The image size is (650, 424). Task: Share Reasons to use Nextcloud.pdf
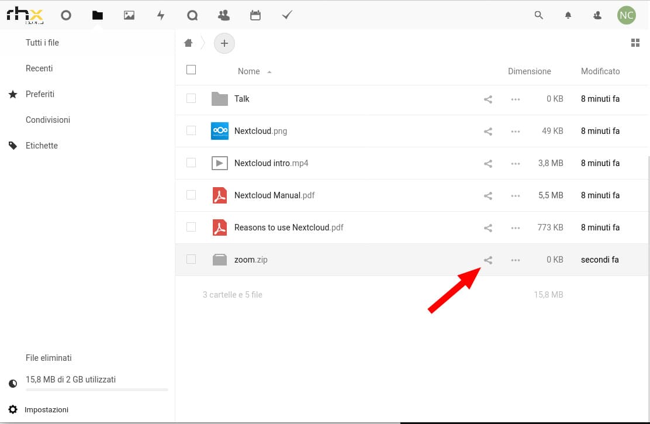coord(488,227)
